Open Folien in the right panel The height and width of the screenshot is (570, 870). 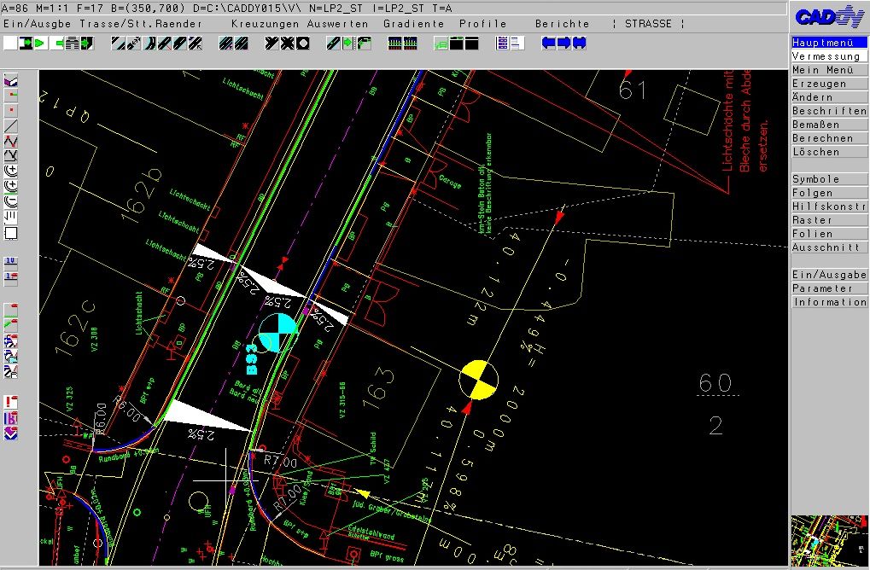(x=829, y=234)
